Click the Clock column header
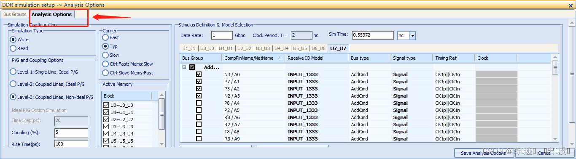The image size is (576, 159). (x=496, y=58)
